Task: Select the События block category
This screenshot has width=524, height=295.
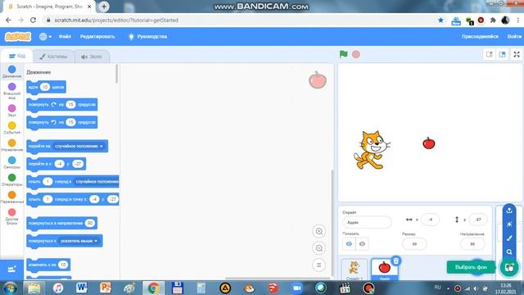Action: 11,128
